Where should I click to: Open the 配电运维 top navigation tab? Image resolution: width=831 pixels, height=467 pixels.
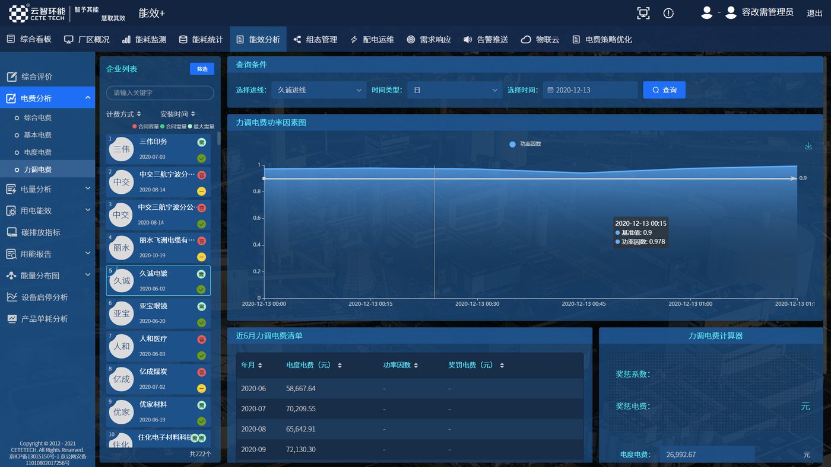[x=372, y=40]
